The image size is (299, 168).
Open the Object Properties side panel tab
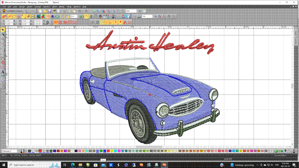coord(296,36)
